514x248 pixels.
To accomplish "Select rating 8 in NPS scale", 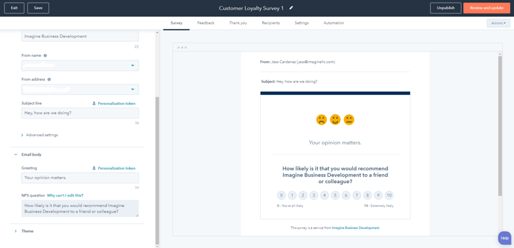I will [368, 195].
